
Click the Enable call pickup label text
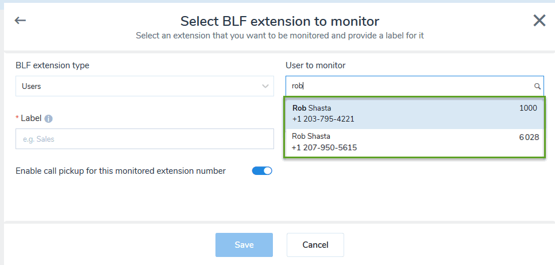click(121, 171)
